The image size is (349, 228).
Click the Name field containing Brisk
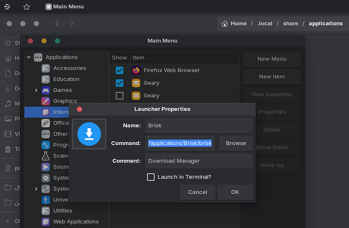click(199, 126)
